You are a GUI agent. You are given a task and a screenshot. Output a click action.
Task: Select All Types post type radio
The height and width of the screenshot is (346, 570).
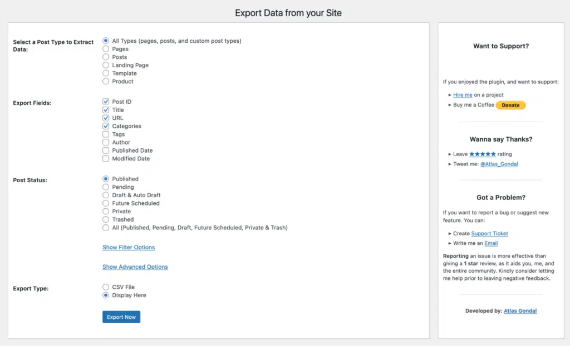pos(106,41)
